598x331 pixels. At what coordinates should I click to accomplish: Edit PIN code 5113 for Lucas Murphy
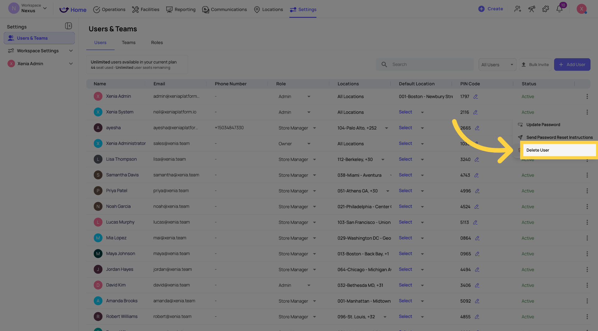[x=475, y=222]
